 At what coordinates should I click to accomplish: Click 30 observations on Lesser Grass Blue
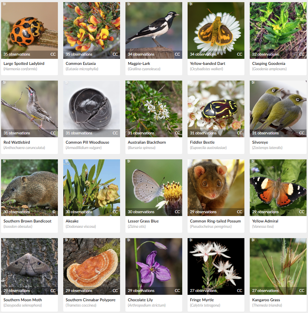point(141,212)
